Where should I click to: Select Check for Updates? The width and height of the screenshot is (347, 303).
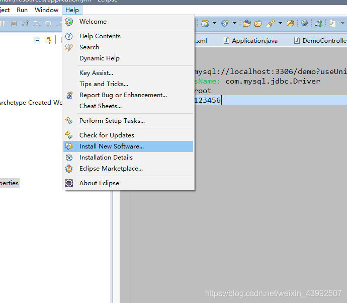(x=128, y=135)
